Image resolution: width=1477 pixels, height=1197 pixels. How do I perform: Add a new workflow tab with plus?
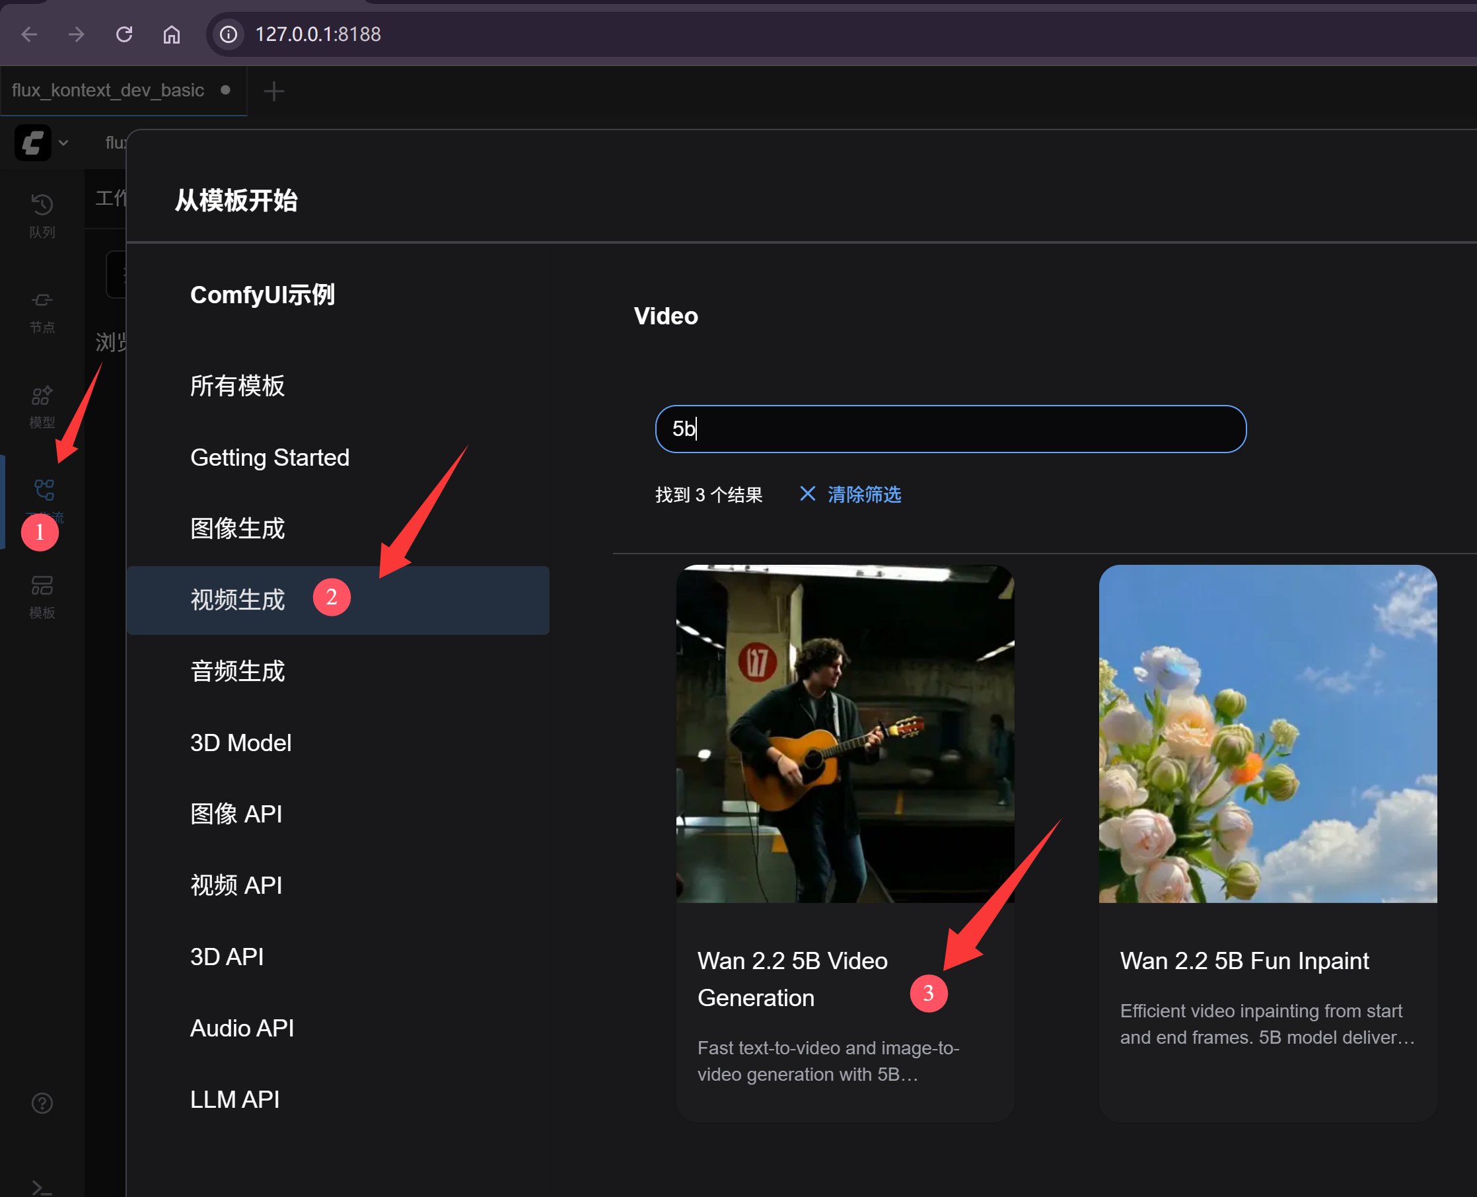[x=273, y=91]
